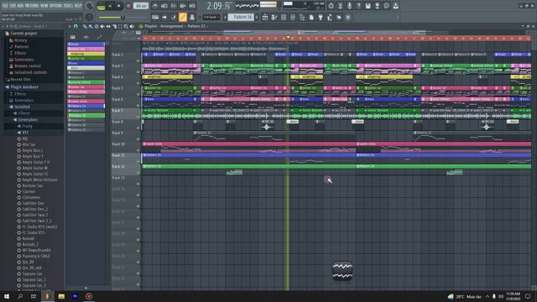Click the transport stop button

click(x=119, y=6)
